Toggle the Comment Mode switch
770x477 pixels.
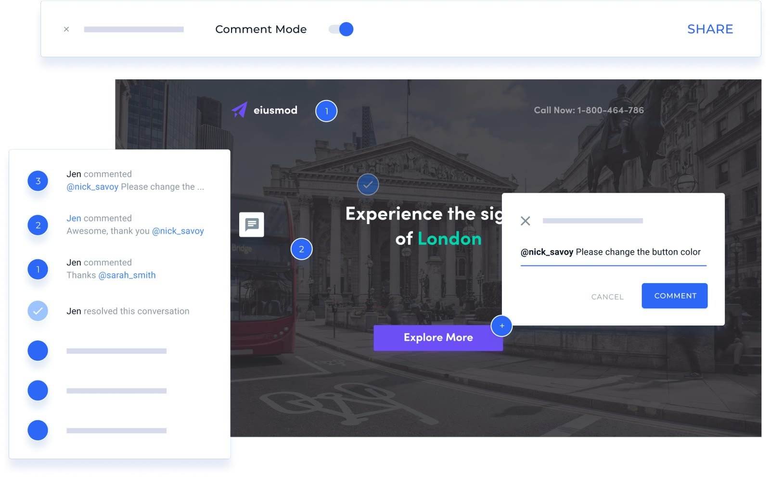click(x=341, y=29)
